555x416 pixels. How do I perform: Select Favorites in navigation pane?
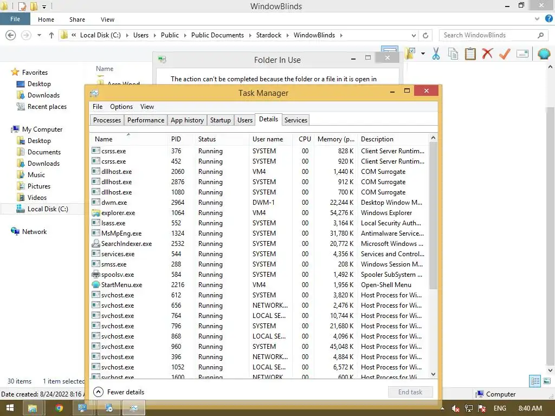pos(34,72)
